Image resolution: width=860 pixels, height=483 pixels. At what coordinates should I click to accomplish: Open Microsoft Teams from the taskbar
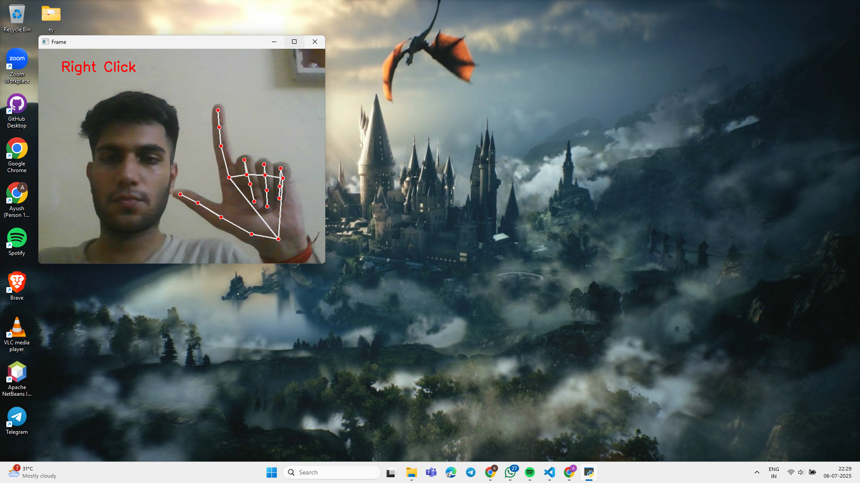point(431,472)
